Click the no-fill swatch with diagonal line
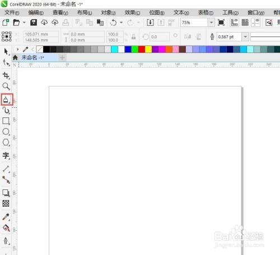Image resolution: width=280 pixels, height=255 pixels. click(40, 49)
